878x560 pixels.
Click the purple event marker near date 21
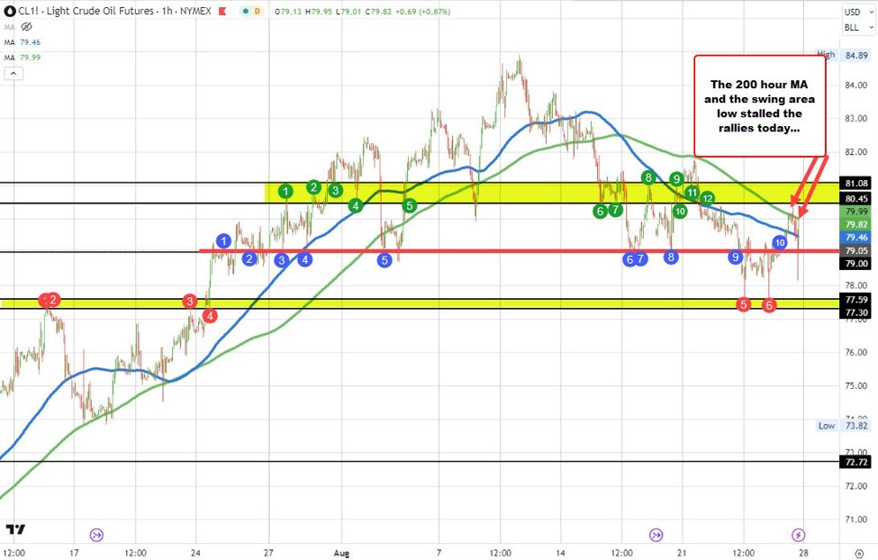(x=656, y=533)
